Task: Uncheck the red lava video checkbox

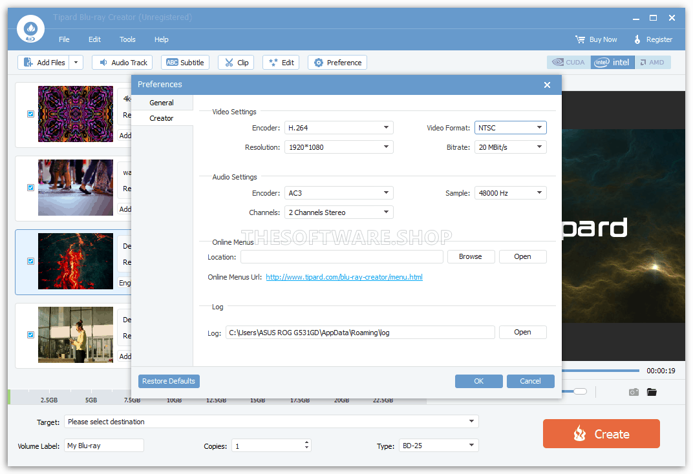Action: [30, 262]
